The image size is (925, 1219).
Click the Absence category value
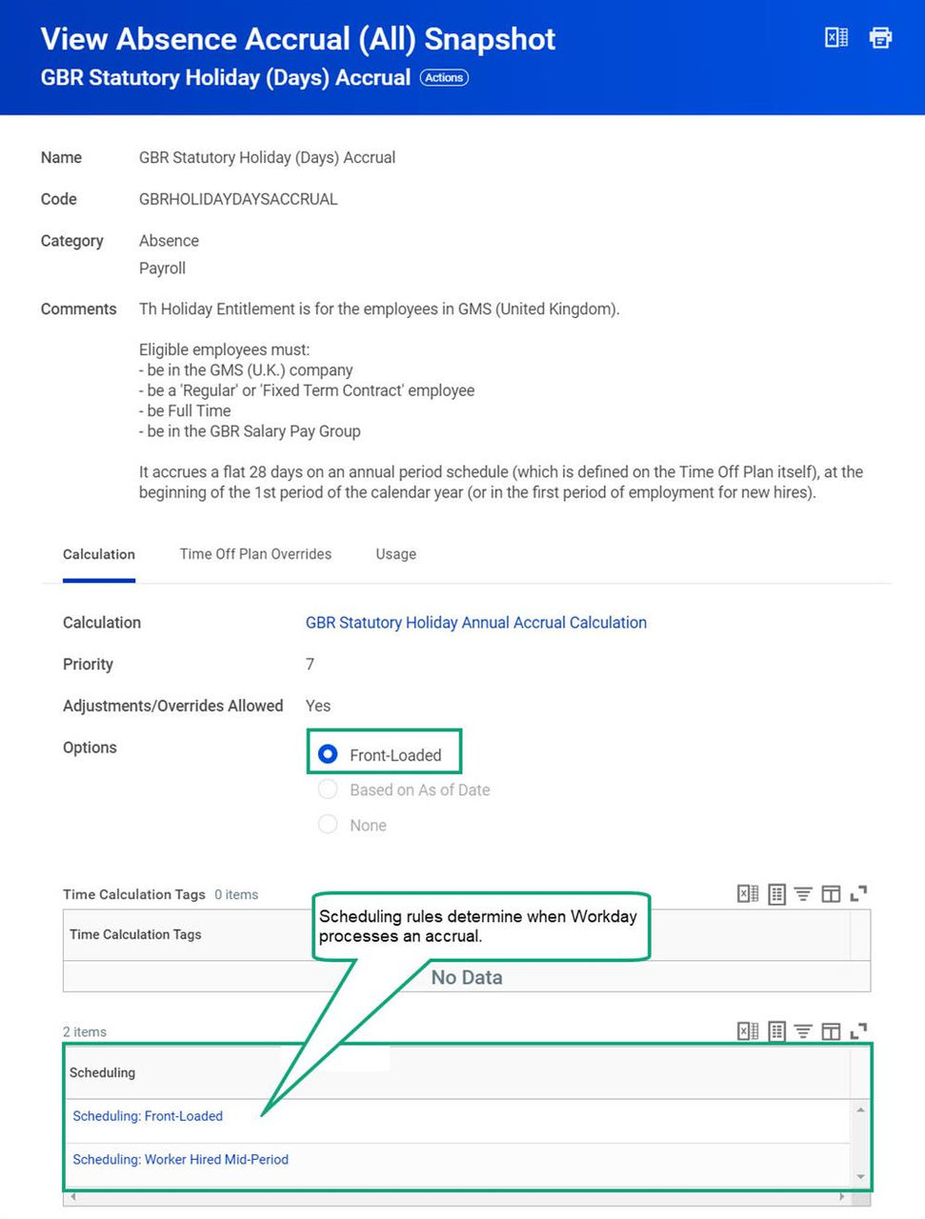point(169,241)
